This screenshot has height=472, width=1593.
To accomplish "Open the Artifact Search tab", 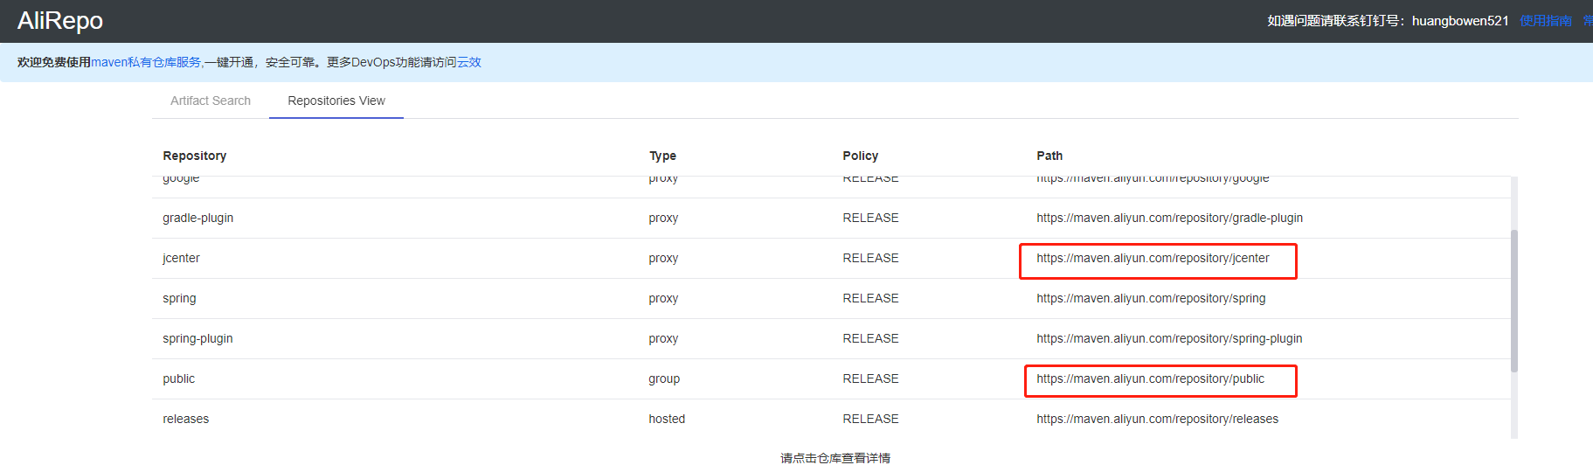I will click(211, 101).
